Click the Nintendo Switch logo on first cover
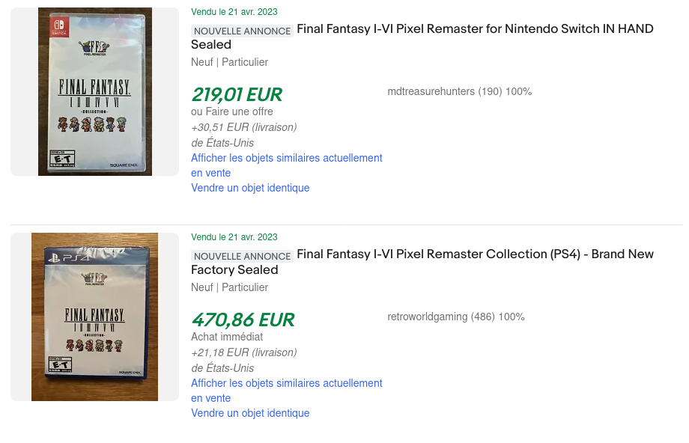689x443 pixels. [58, 26]
